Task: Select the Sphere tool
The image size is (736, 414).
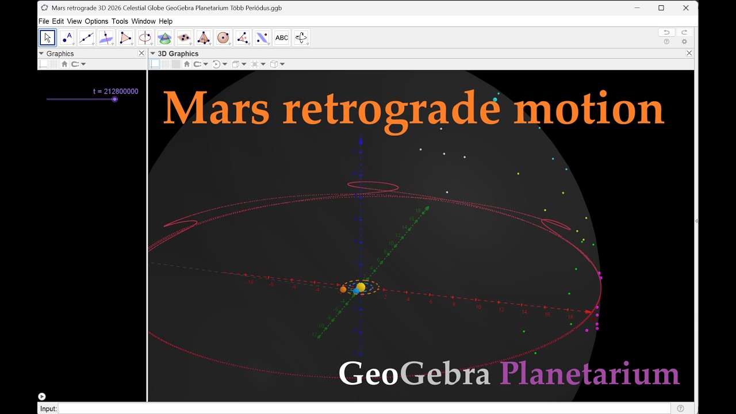Action: pos(223,38)
